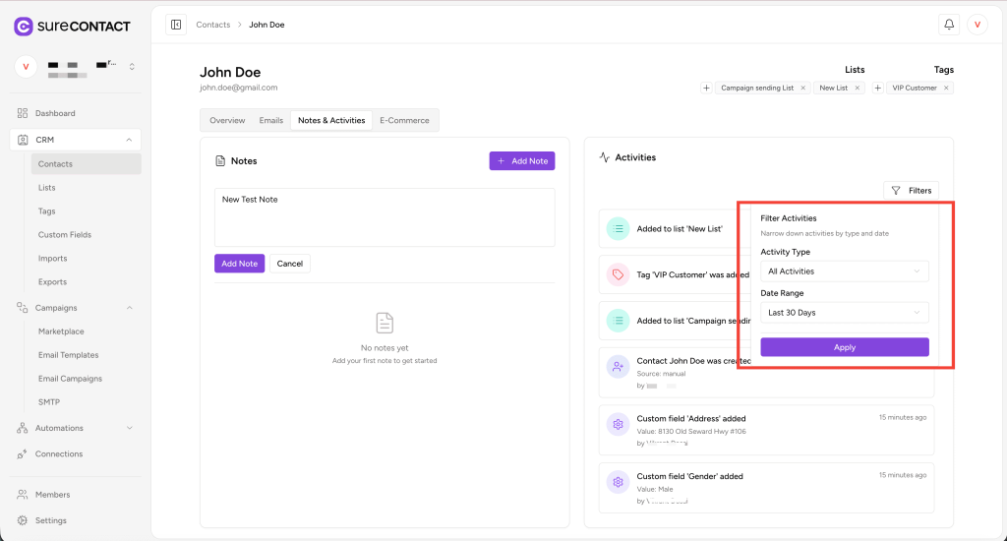Switch to the Overview tab

click(x=227, y=120)
